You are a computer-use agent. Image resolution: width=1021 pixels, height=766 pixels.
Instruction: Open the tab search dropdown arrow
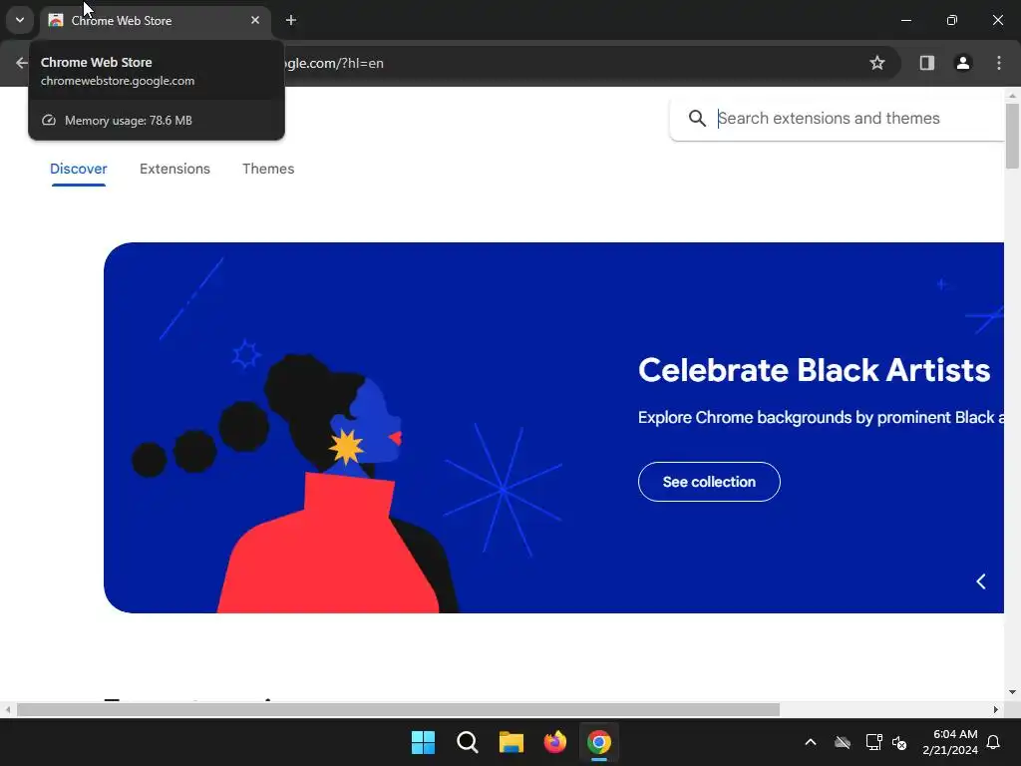pyautogui.click(x=20, y=20)
